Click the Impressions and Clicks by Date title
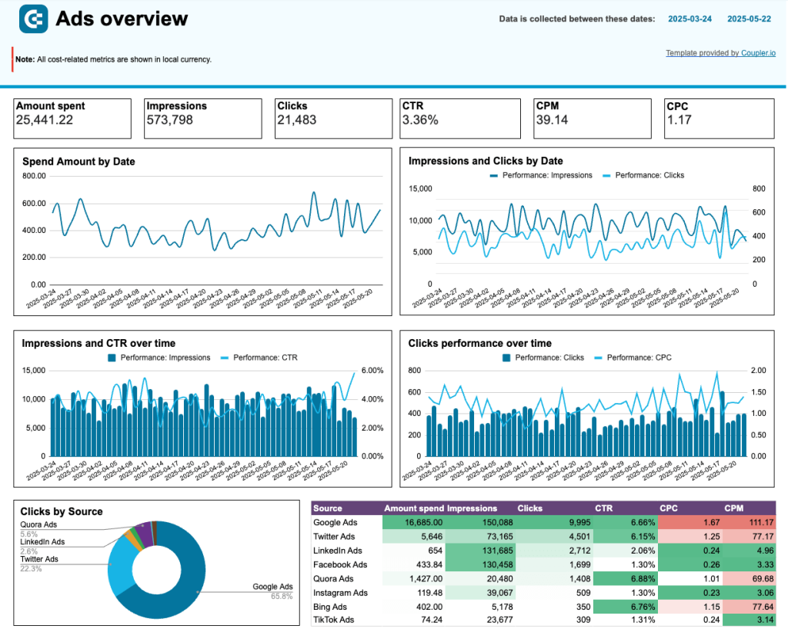Viewport: 788px width, 629px height. [x=486, y=161]
